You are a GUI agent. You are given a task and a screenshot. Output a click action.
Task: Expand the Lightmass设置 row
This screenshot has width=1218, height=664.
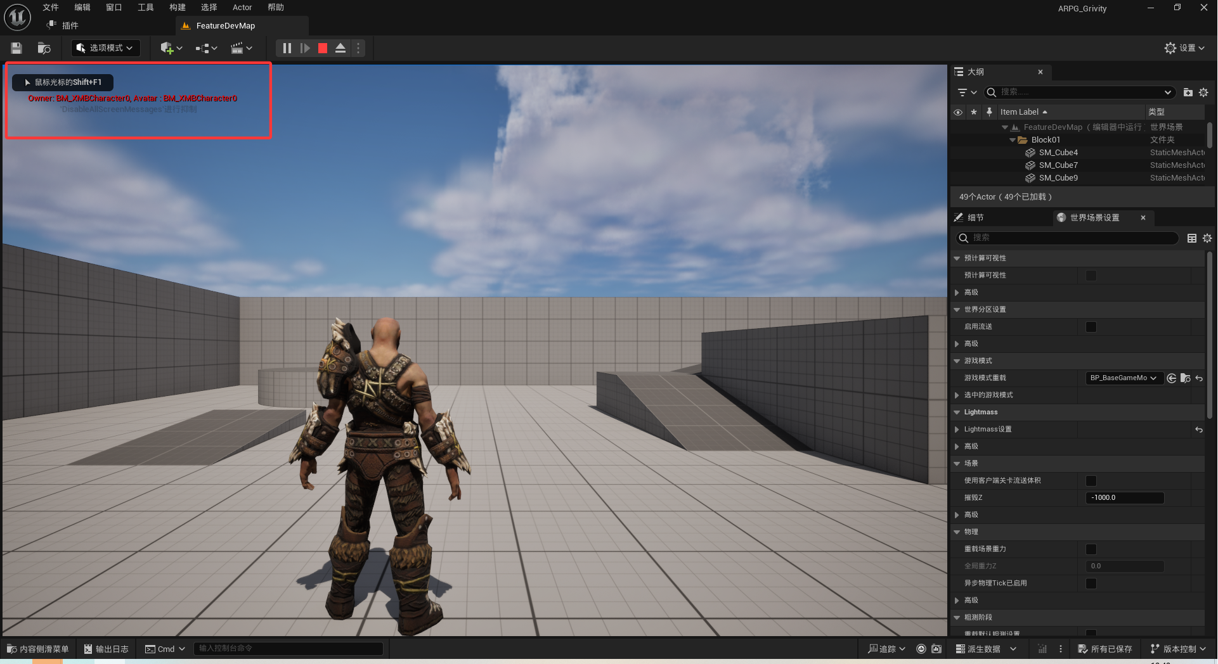[957, 430]
